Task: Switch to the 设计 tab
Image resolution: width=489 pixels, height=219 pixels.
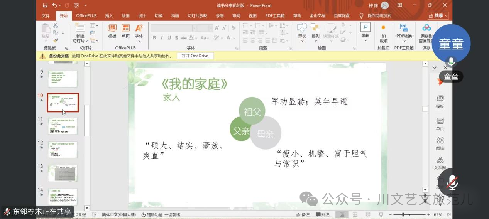Action: tap(142, 16)
